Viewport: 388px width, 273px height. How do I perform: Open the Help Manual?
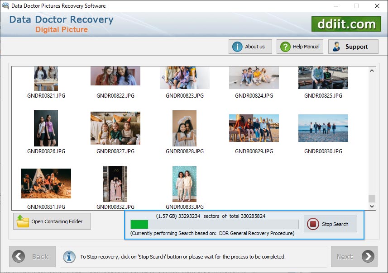click(x=300, y=46)
